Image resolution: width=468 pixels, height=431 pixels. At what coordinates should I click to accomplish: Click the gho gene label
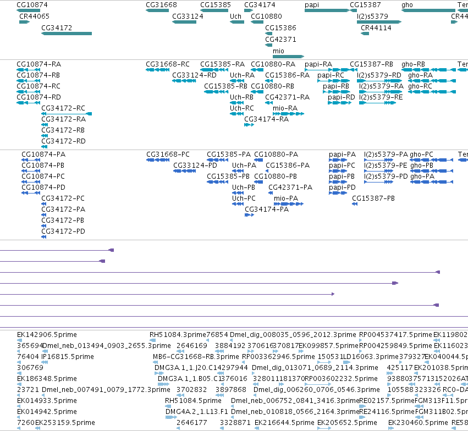click(407, 5)
